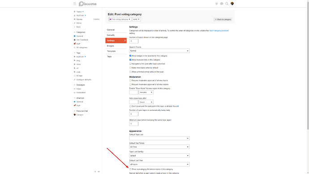Open Admin in the sidebar
This screenshot has height=174, width=309.
(79, 23)
